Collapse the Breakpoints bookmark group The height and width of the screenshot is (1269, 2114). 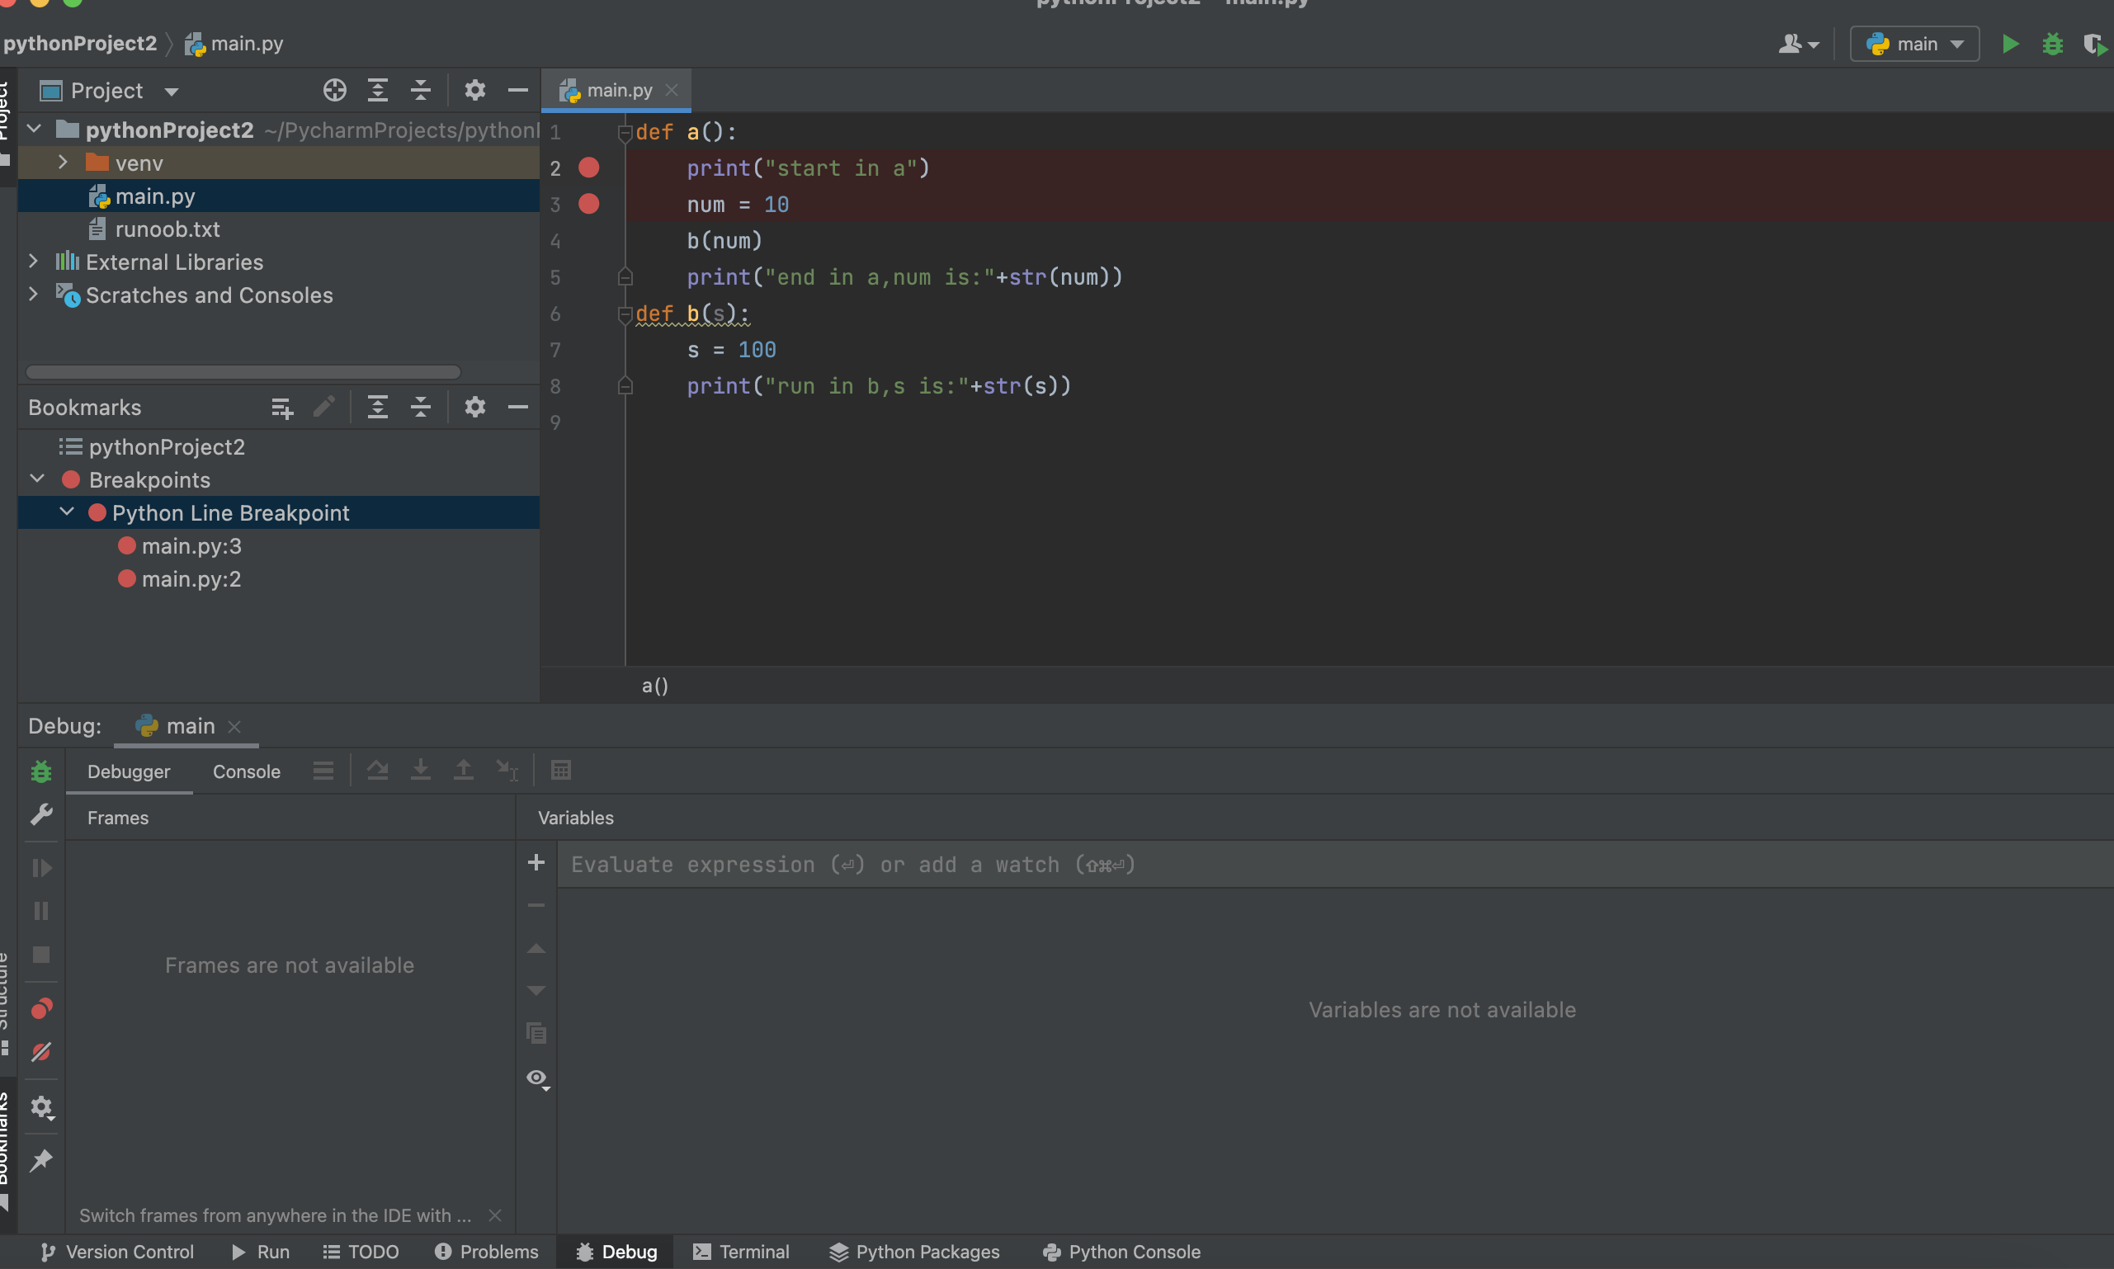point(37,479)
